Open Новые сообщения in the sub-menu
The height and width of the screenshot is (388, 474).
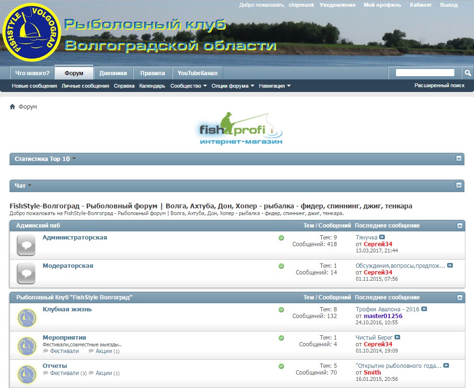click(34, 86)
